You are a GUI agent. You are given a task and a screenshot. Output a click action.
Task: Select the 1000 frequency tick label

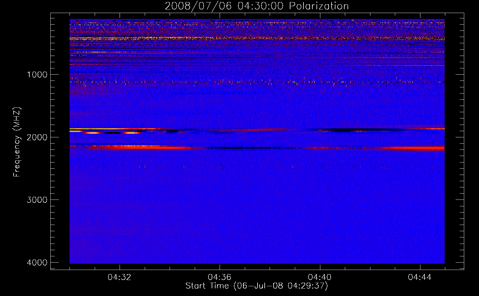click(37, 74)
